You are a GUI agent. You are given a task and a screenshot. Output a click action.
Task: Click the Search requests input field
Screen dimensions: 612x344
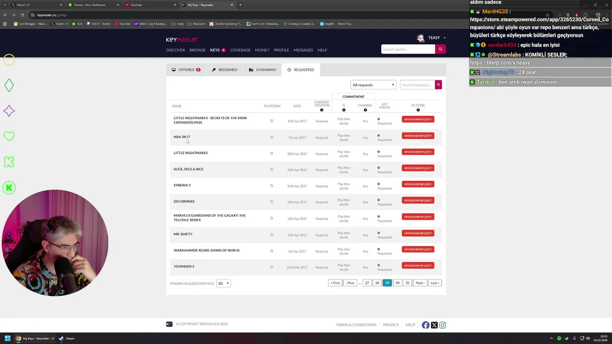(x=417, y=85)
